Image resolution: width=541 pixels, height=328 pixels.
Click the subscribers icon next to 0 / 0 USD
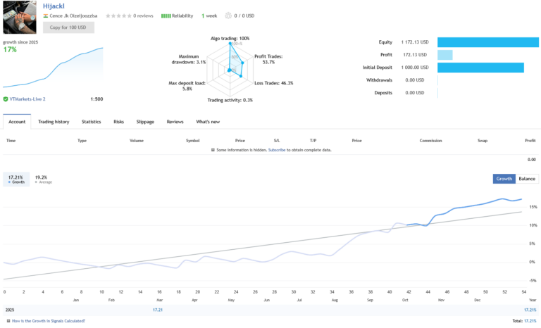[228, 16]
